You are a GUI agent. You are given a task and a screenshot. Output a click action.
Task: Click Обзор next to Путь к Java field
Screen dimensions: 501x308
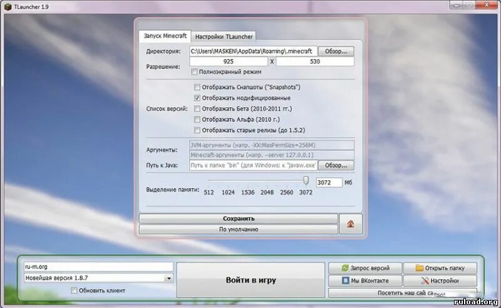point(336,165)
